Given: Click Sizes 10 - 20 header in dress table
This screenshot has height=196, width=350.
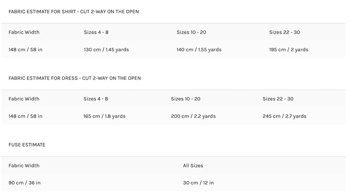Looking at the screenshot, I should pyautogui.click(x=185, y=99).
